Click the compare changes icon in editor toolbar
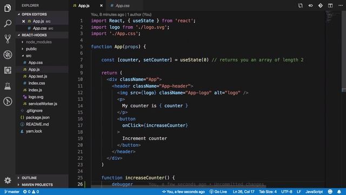Screen dimensions: 346x195 click(301, 5)
